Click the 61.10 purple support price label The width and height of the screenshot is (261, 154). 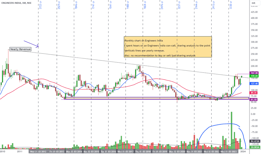coord(254,100)
